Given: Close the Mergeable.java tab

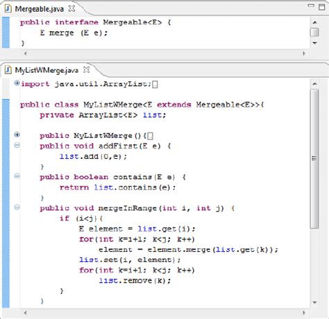Looking at the screenshot, I should tap(71, 8).
